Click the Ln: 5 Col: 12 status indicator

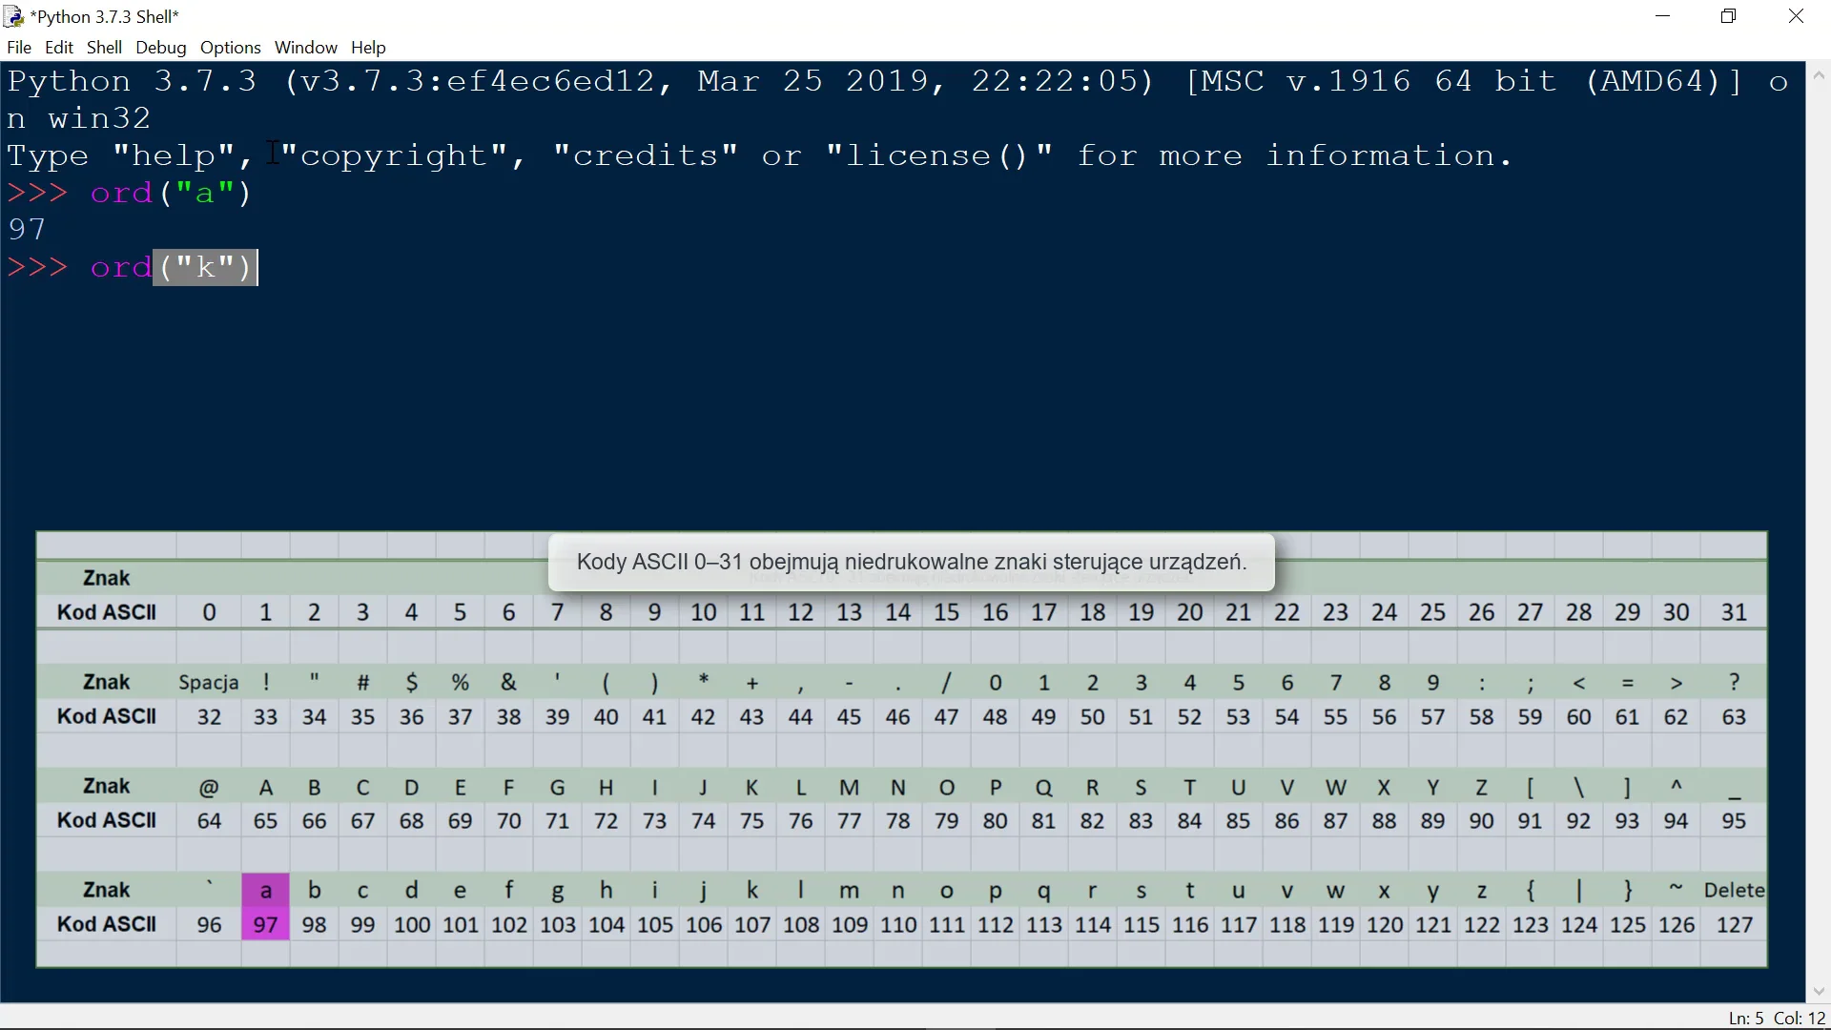coord(1776,1019)
